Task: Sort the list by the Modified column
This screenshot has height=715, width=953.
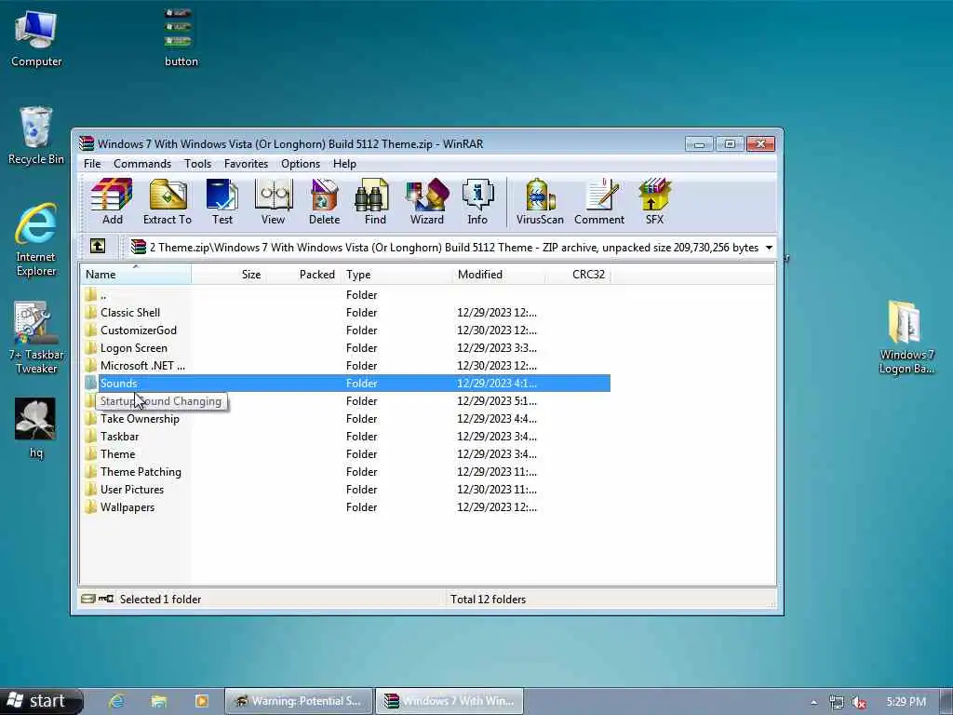Action: coord(500,275)
